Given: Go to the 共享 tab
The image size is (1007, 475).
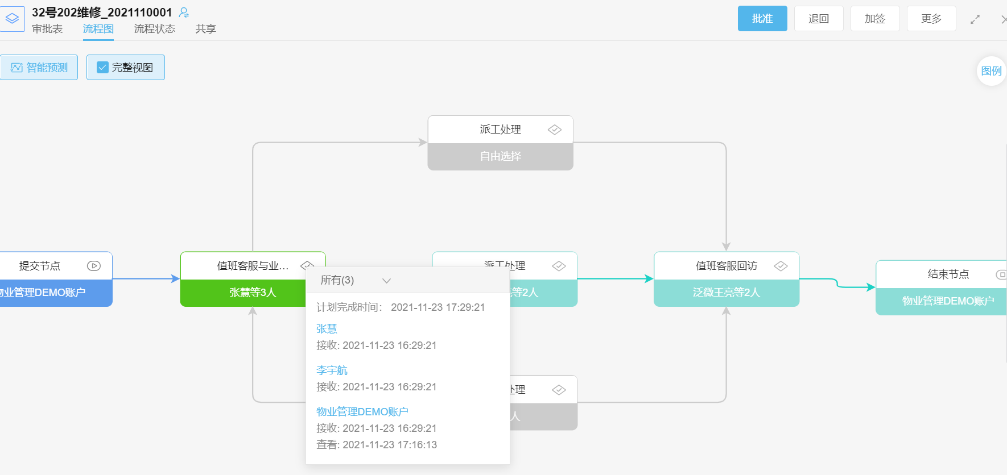Looking at the screenshot, I should pyautogui.click(x=205, y=29).
